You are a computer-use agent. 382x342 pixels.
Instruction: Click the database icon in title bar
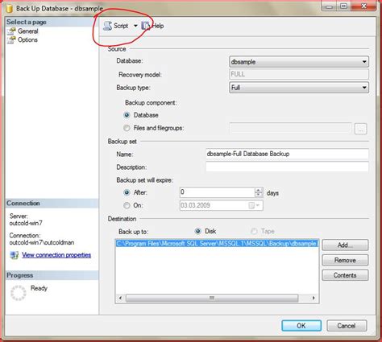click(9, 8)
